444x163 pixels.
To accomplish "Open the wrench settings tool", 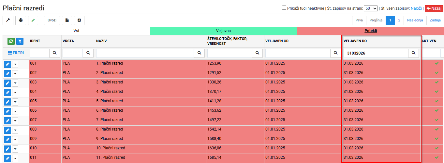I will (x=8, y=20).
